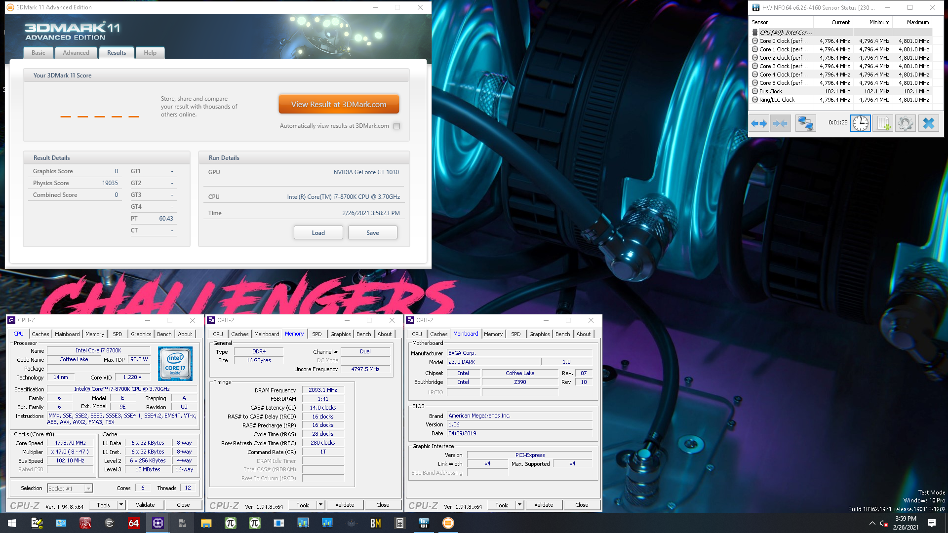Open the red 64 taskbar app icon

(134, 523)
